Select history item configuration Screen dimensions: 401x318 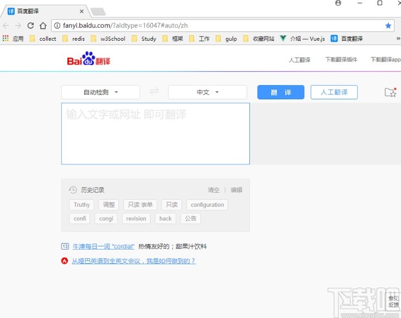click(x=207, y=205)
